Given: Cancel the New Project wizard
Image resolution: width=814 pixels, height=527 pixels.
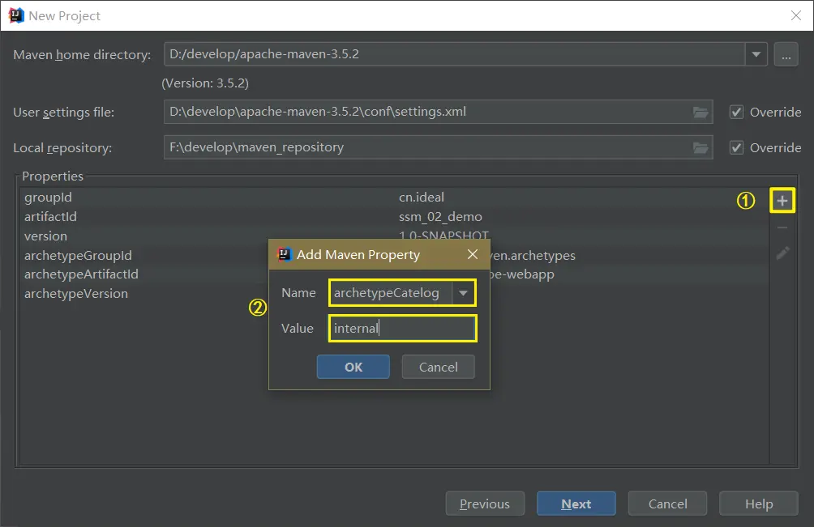Looking at the screenshot, I should coord(667,504).
